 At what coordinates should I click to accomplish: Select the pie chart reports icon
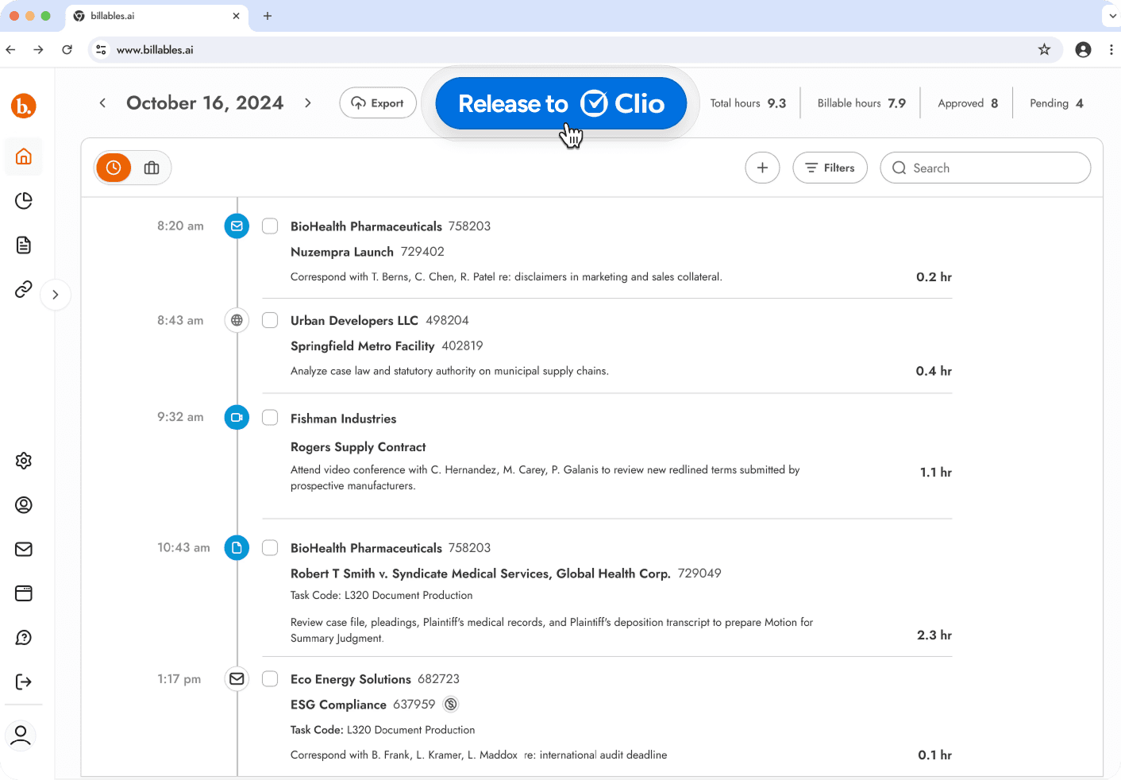point(23,201)
